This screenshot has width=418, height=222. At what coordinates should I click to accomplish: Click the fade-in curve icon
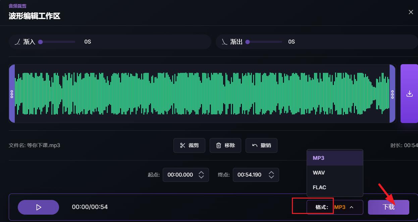point(18,42)
